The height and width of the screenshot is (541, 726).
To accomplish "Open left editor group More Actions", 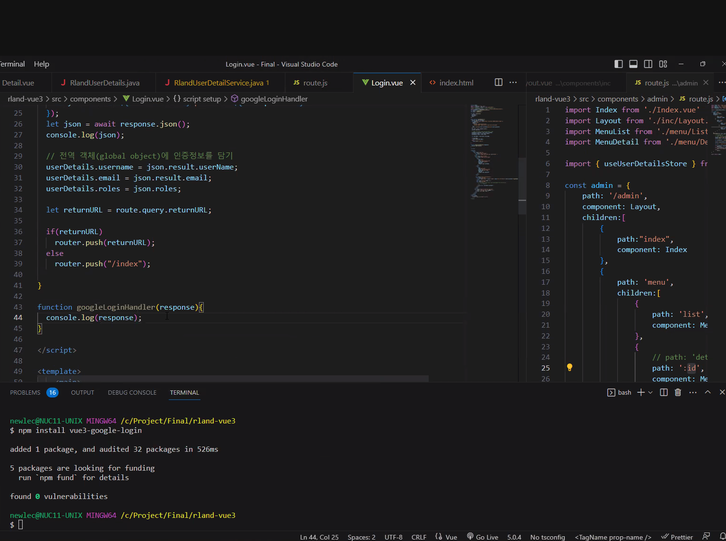I will 513,82.
